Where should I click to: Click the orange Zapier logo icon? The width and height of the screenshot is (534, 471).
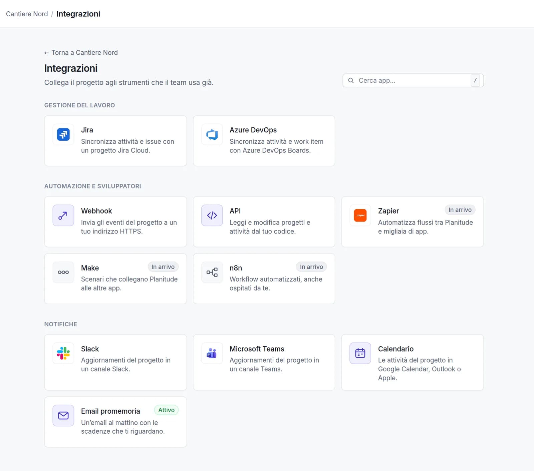point(360,215)
